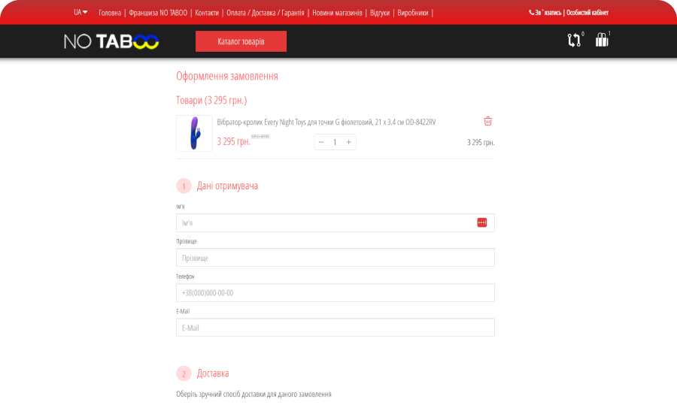Open Відгуки menu item
Image resolution: width=677 pixels, height=408 pixels.
click(x=380, y=13)
